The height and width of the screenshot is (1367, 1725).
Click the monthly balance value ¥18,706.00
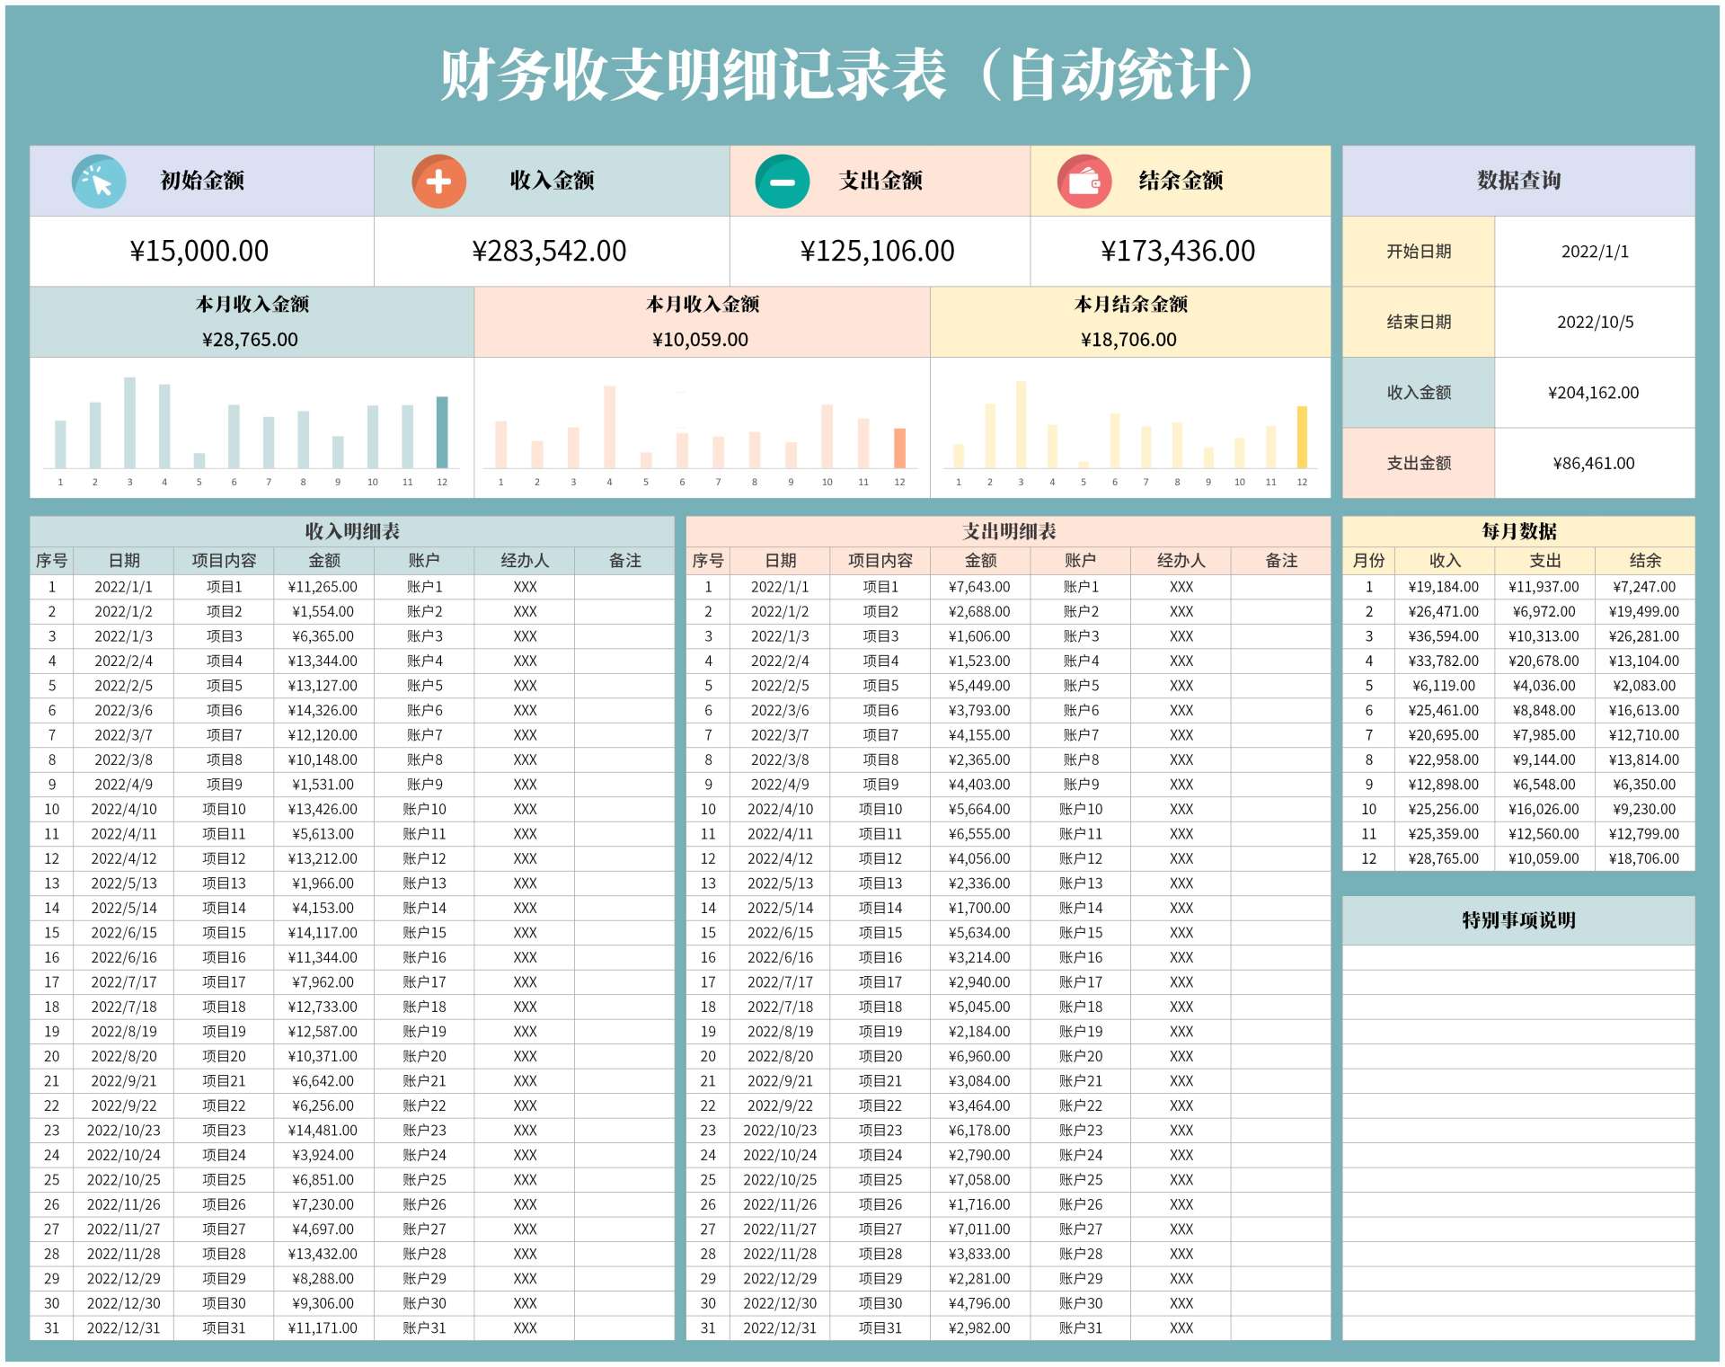coord(1129,340)
